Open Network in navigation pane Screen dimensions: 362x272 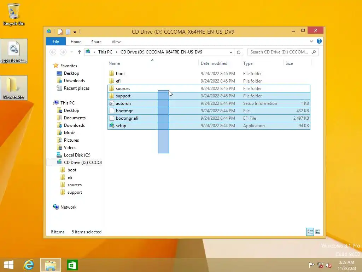point(68,207)
